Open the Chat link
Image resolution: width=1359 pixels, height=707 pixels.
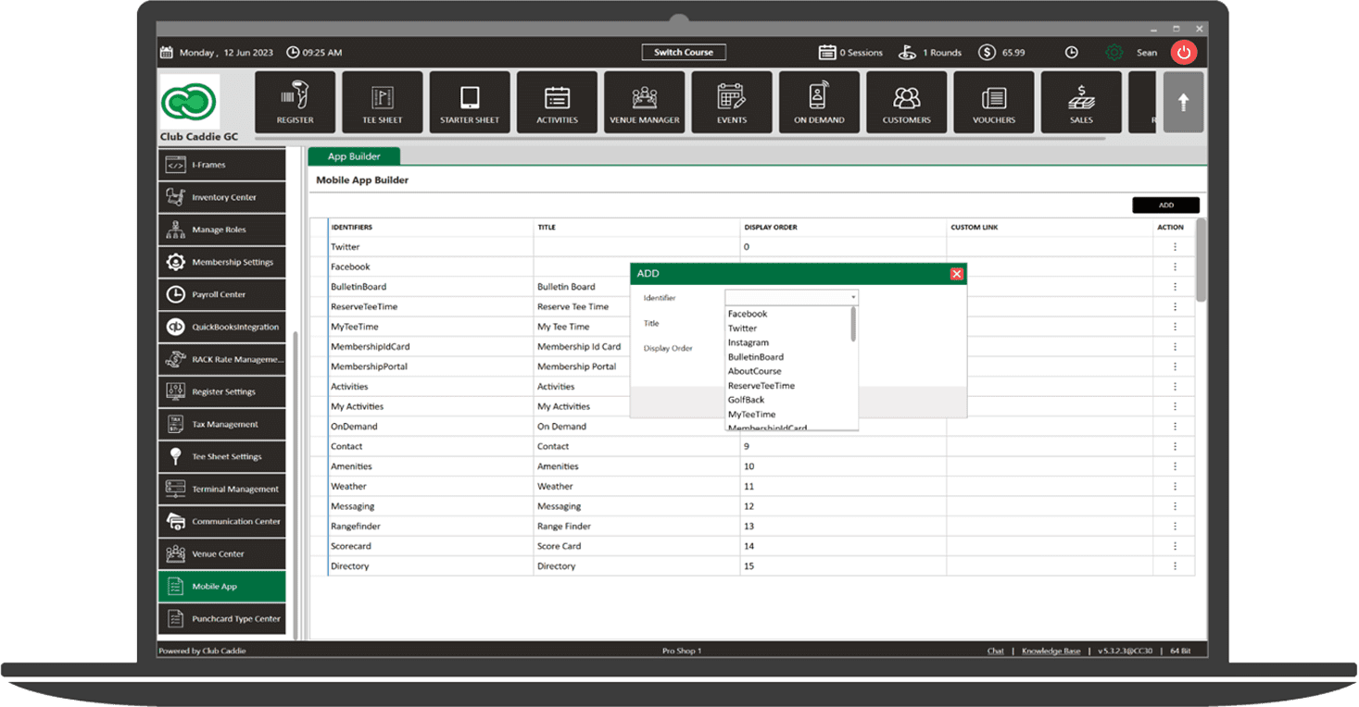(995, 651)
